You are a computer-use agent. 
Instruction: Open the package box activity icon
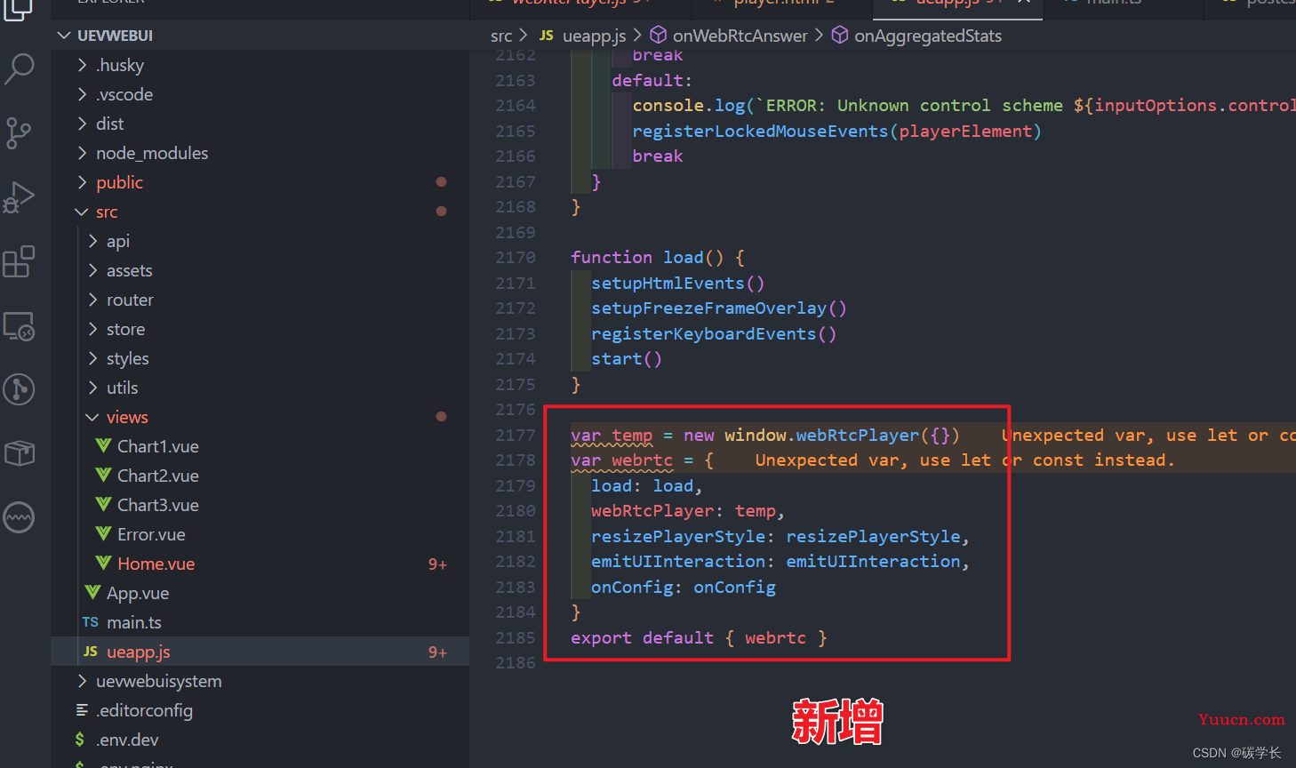click(19, 453)
